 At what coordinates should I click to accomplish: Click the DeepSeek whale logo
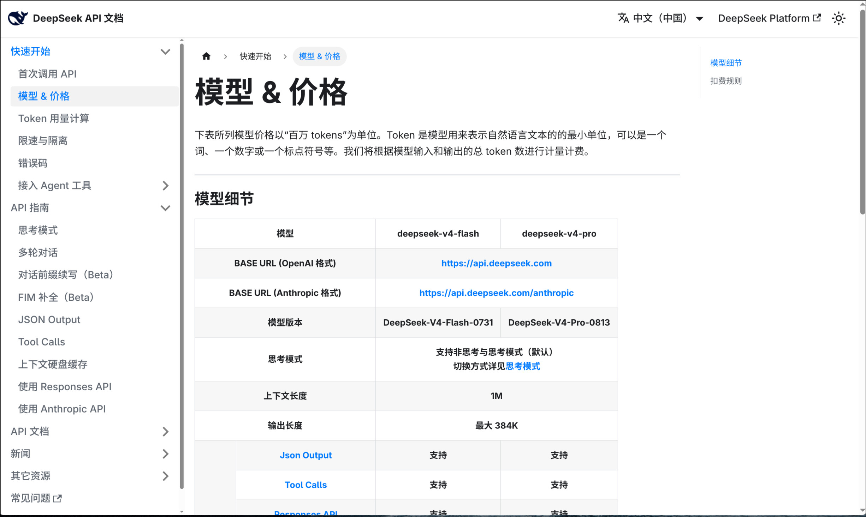[x=18, y=18]
